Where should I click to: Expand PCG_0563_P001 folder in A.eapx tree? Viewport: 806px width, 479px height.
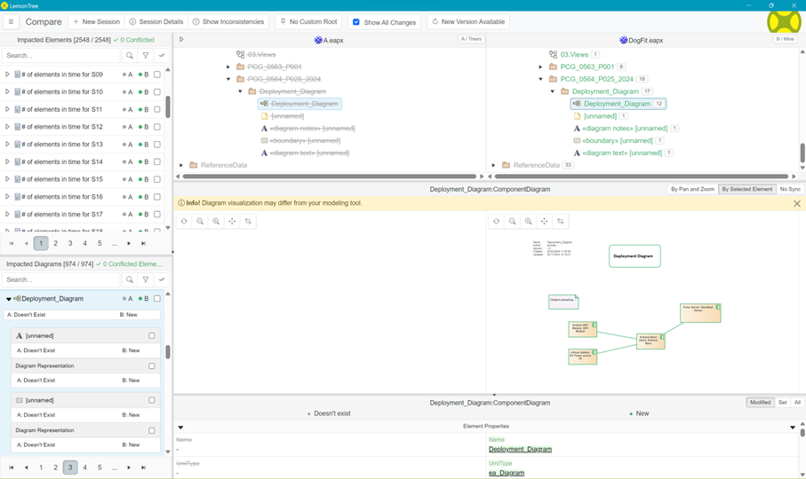pos(228,67)
